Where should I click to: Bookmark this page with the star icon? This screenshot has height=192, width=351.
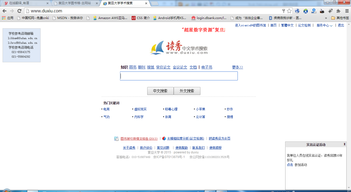point(289,11)
